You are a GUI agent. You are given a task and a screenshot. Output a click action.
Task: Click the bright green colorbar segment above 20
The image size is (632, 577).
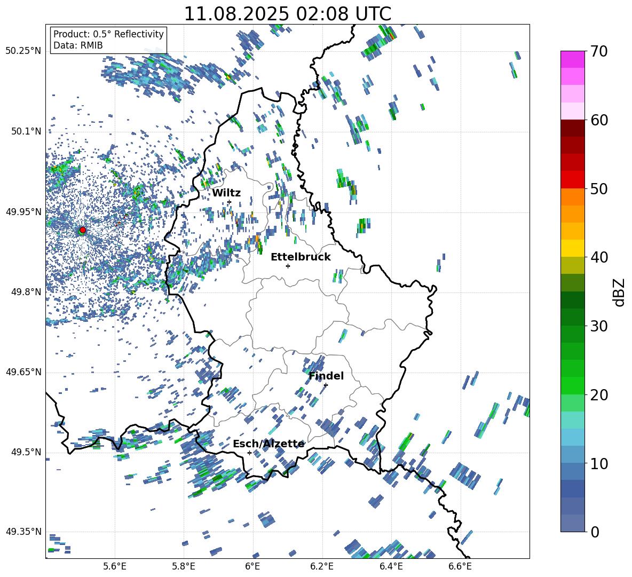pyautogui.click(x=573, y=386)
